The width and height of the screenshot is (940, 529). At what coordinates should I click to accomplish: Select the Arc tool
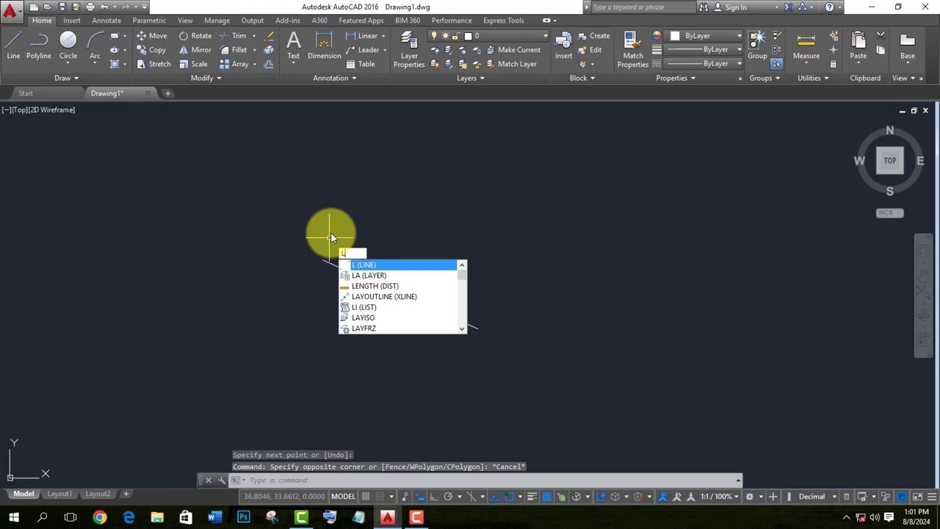[x=95, y=46]
